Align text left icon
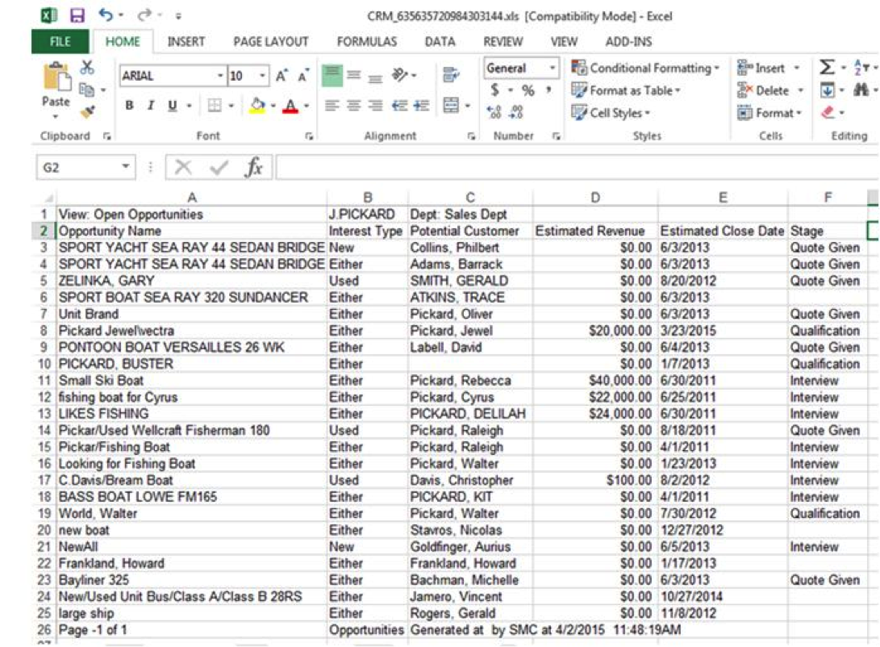 332,106
